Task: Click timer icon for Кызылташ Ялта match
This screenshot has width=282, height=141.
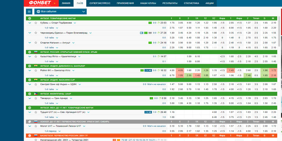Action: [x=158, y=56]
